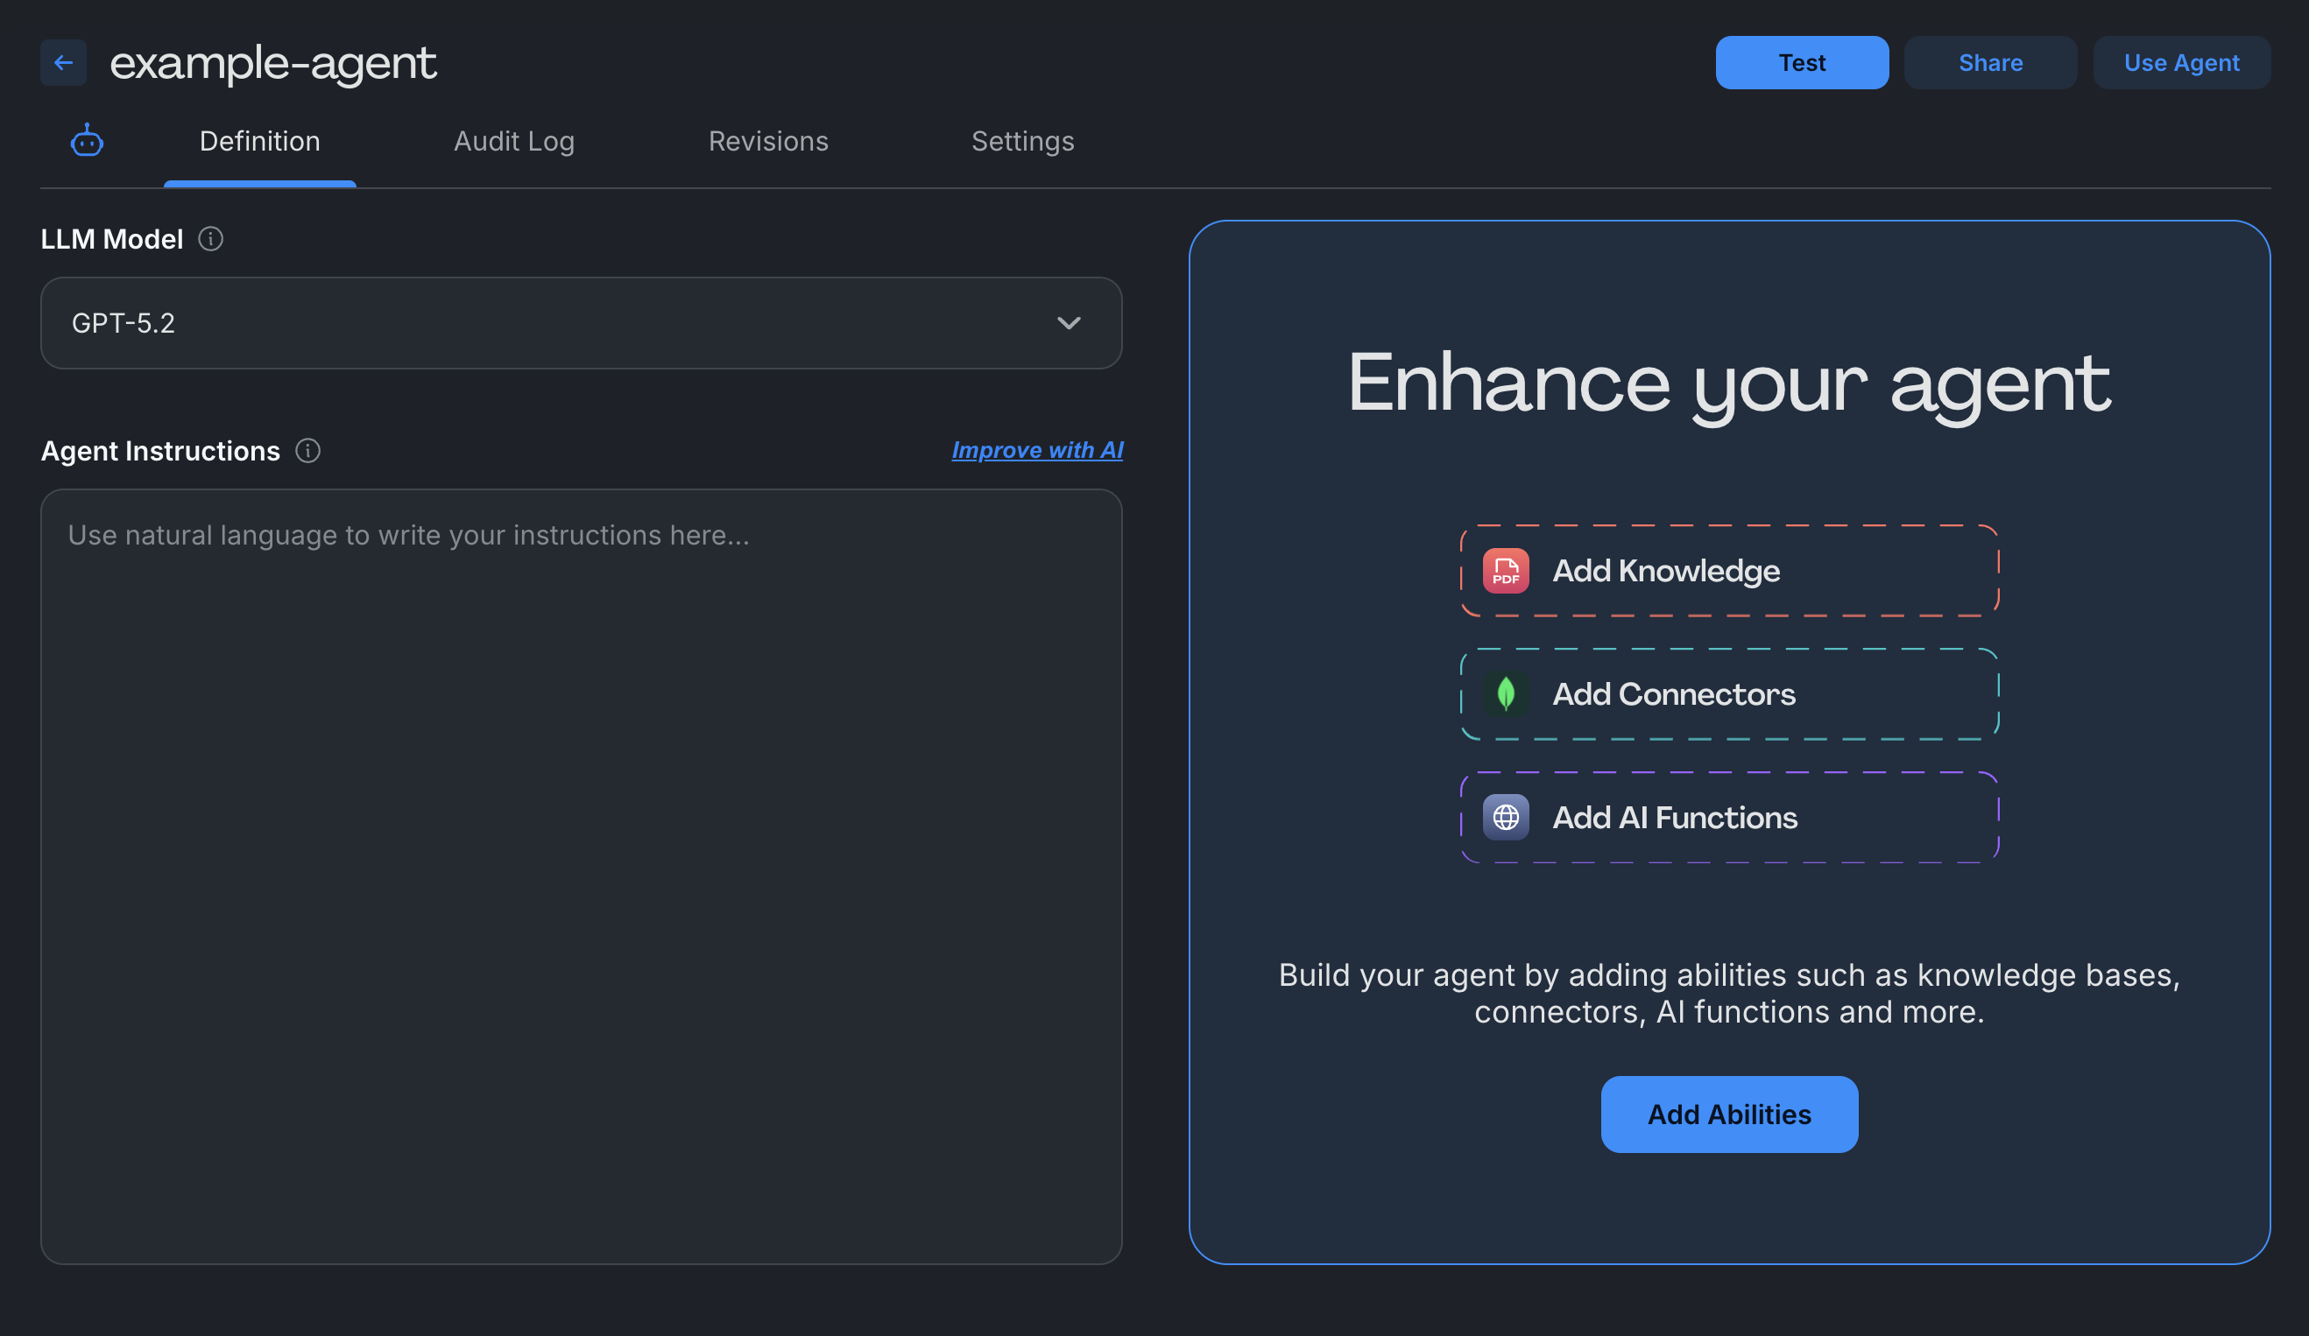Click the globe icon in Add AI Functions
Image resolution: width=2309 pixels, height=1336 pixels.
(1508, 817)
